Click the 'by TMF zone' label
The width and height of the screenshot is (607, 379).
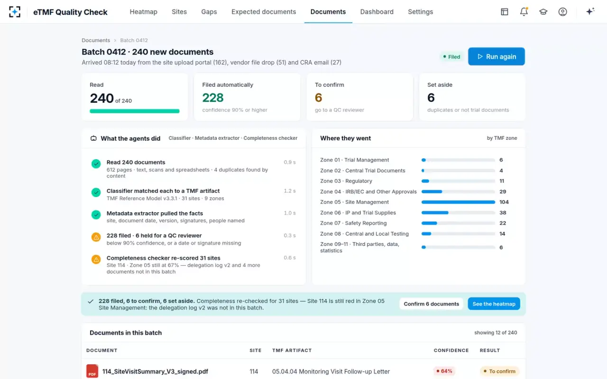click(x=502, y=138)
